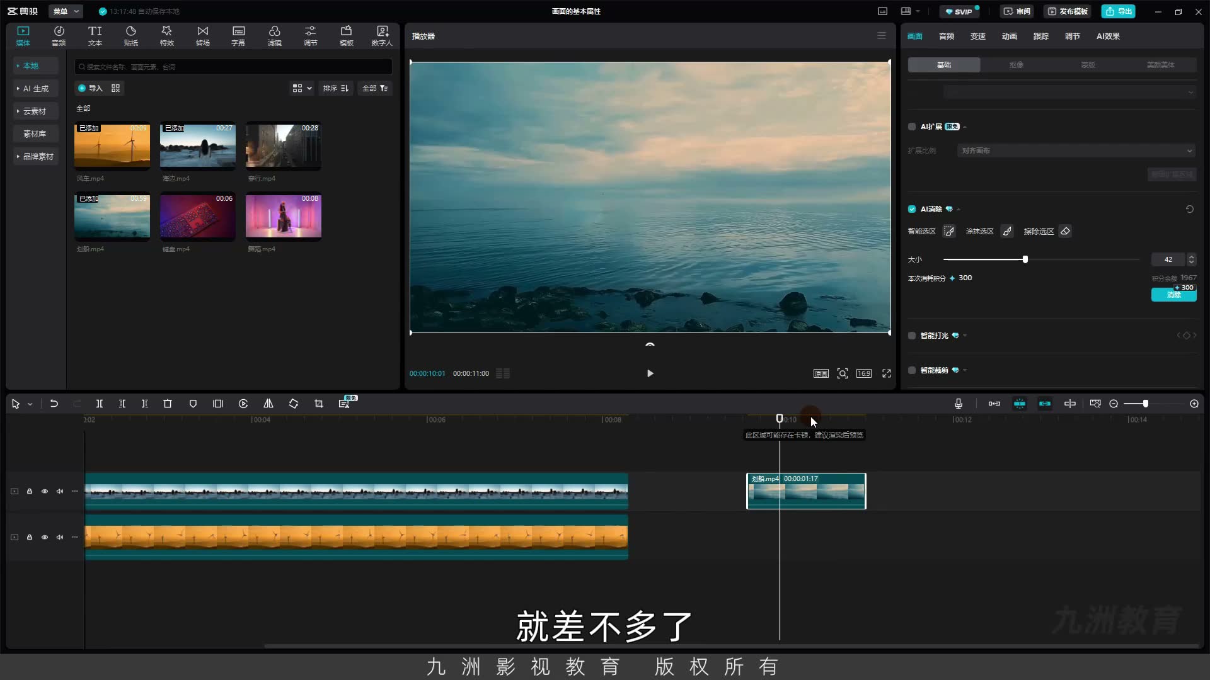This screenshot has height=680, width=1210.
Task: Click the 消除 apply button
Action: point(1173,295)
